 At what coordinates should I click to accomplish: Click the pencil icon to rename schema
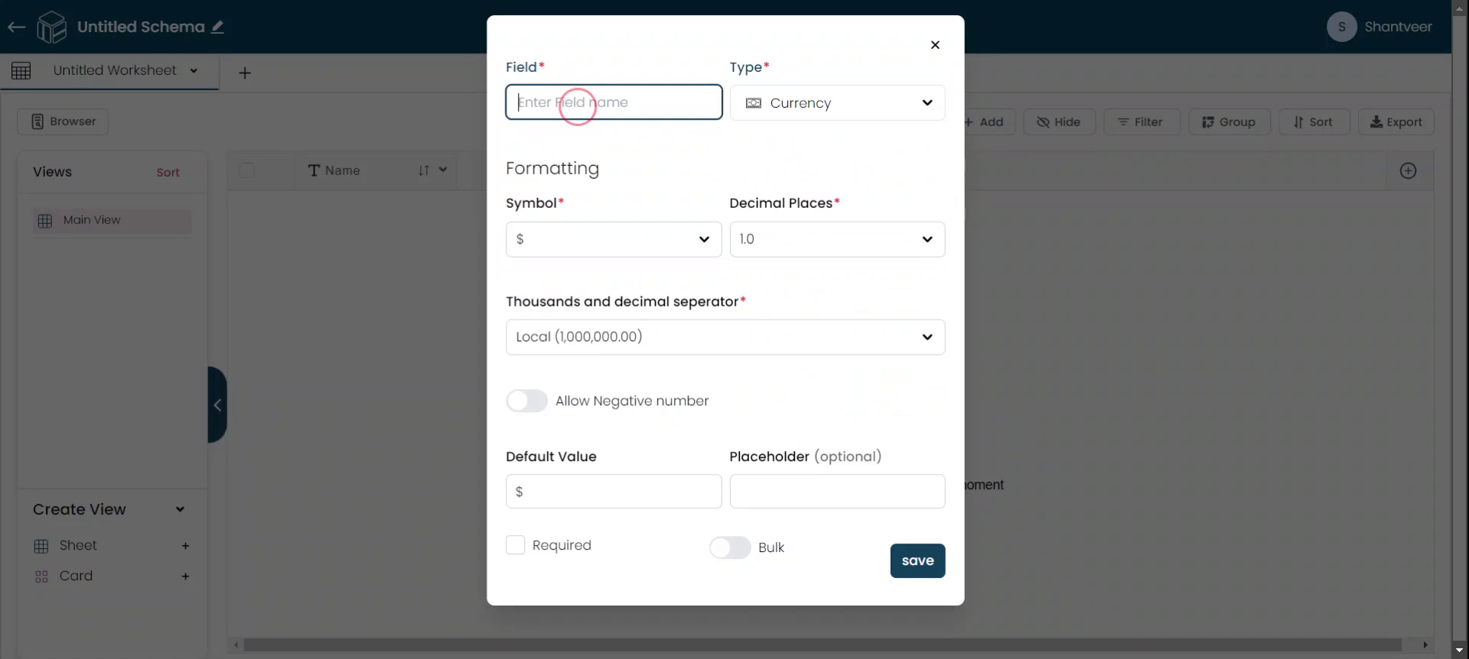pyautogui.click(x=218, y=28)
